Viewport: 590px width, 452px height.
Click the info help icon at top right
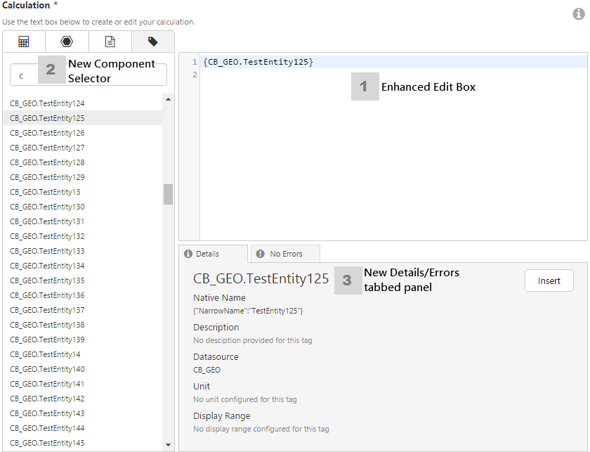point(579,14)
